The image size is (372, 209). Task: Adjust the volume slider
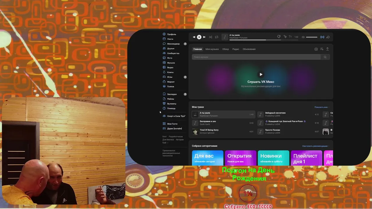312,37
